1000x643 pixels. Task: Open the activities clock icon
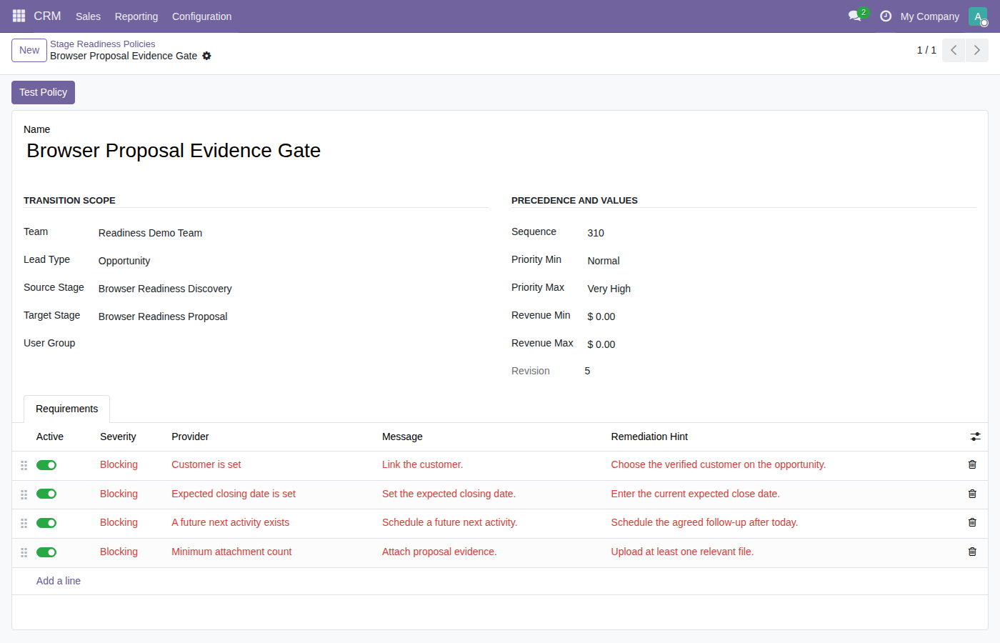(886, 16)
